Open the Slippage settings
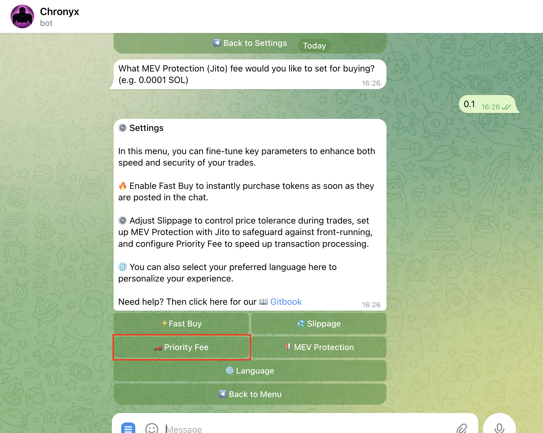543x433 pixels. [x=319, y=324]
